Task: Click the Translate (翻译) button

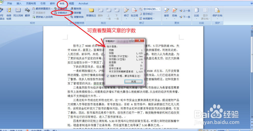Action: (x=27, y=12)
